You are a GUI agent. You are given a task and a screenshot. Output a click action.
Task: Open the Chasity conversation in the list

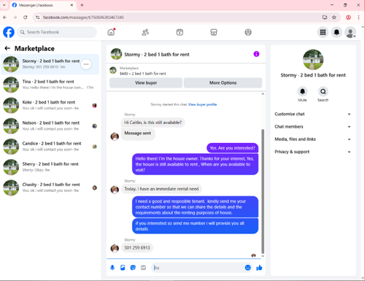50,188
